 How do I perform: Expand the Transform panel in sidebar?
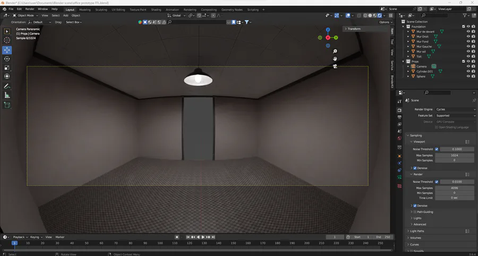[x=346, y=29]
